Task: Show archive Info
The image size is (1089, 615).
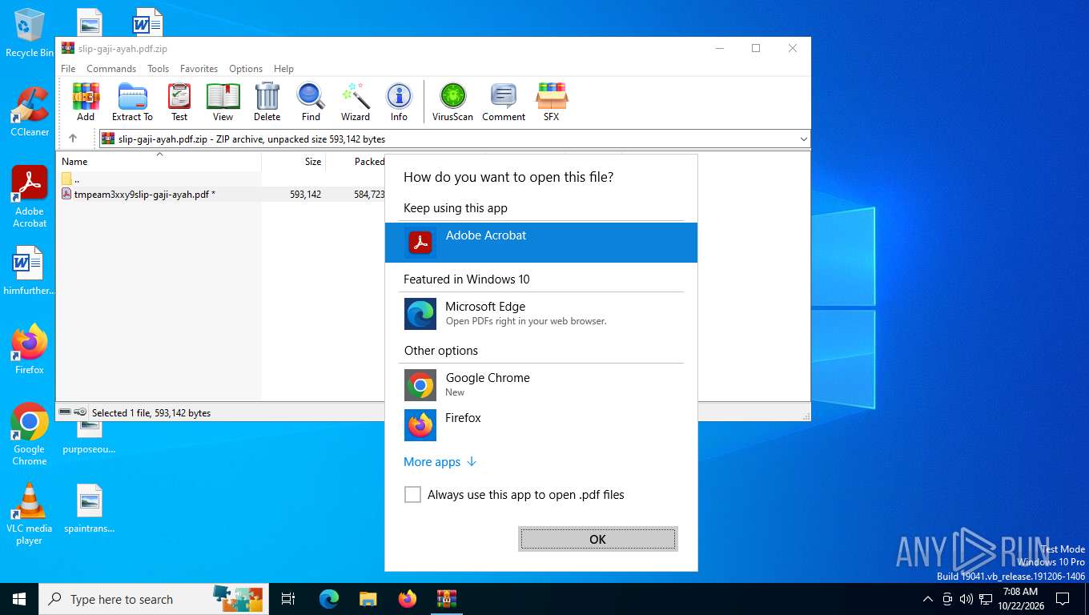Action: [399, 102]
